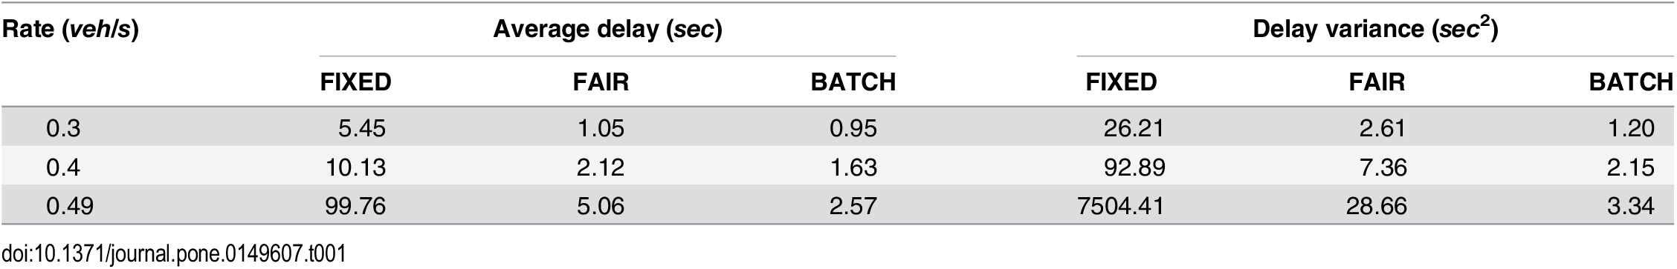This screenshot has height=269, width=1677.
Task: Click the 28.66 variance cell
Action: (x=1375, y=205)
